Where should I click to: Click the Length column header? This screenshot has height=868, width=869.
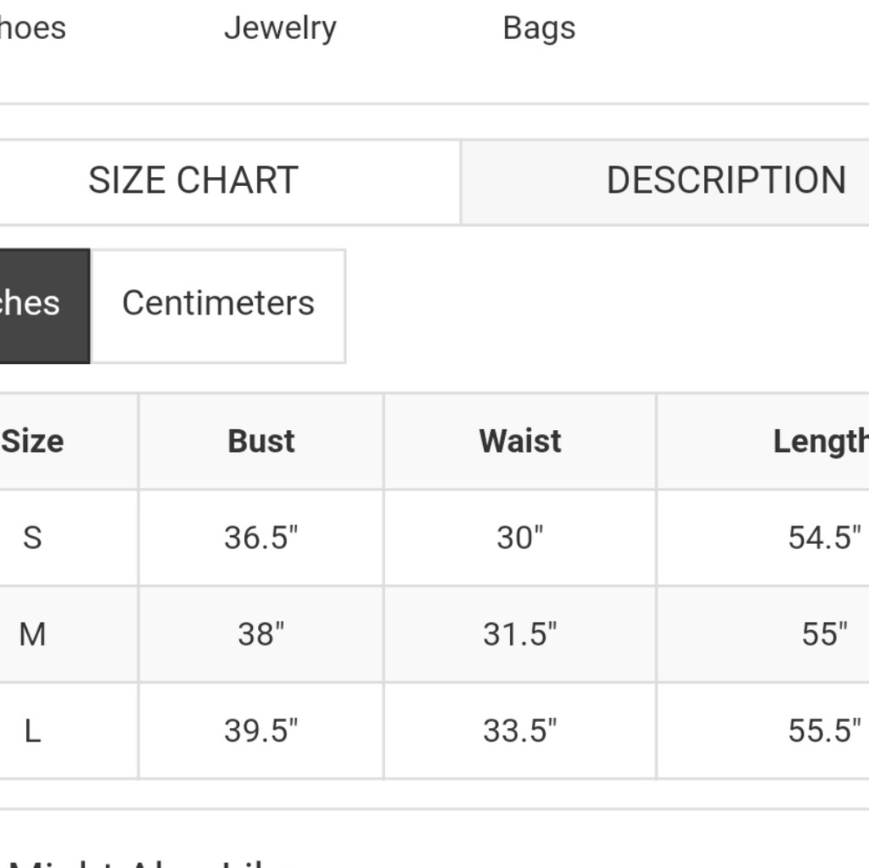818,441
